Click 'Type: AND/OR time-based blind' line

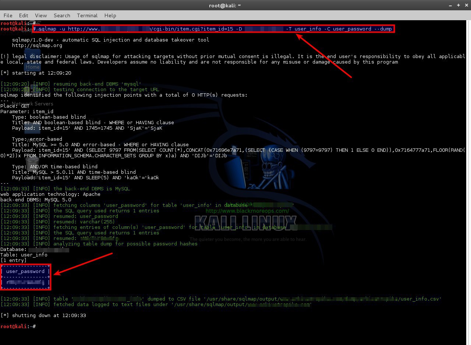55,166
